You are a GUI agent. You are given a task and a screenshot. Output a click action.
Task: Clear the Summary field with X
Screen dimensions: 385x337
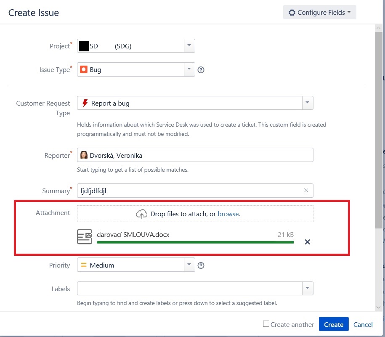pos(306,191)
